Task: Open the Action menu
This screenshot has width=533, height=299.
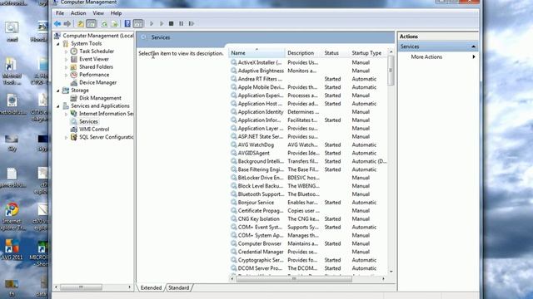Action: pyautogui.click(x=78, y=13)
